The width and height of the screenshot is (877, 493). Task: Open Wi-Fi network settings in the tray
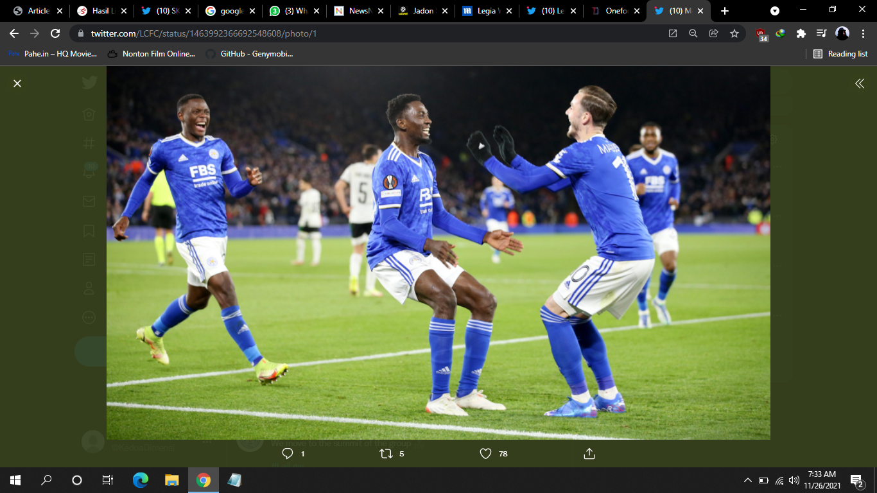[779, 480]
